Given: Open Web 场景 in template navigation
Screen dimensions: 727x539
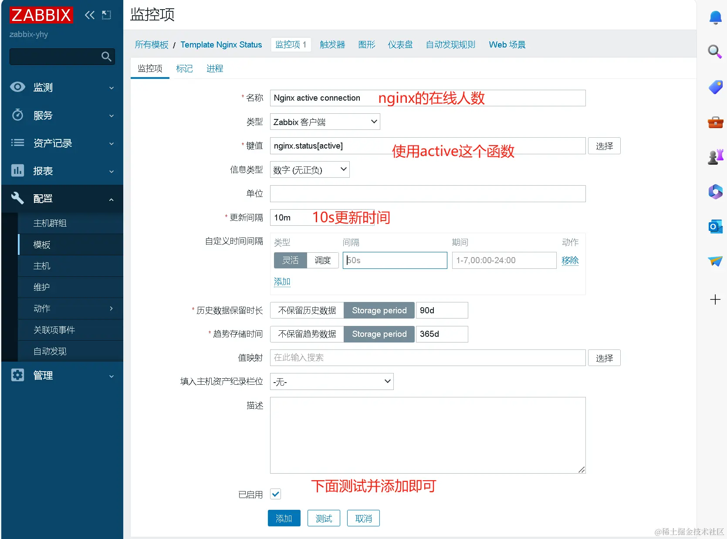Looking at the screenshot, I should (507, 44).
